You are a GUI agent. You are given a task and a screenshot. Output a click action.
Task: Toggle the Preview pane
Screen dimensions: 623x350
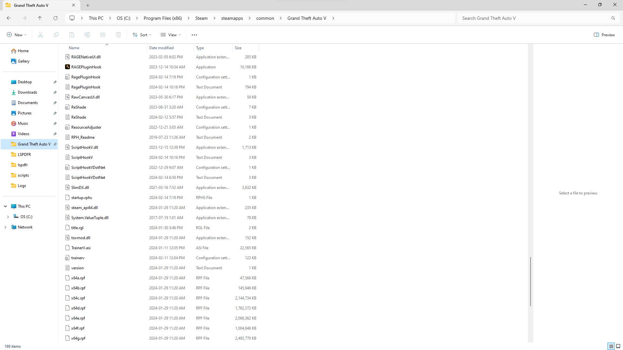(604, 35)
